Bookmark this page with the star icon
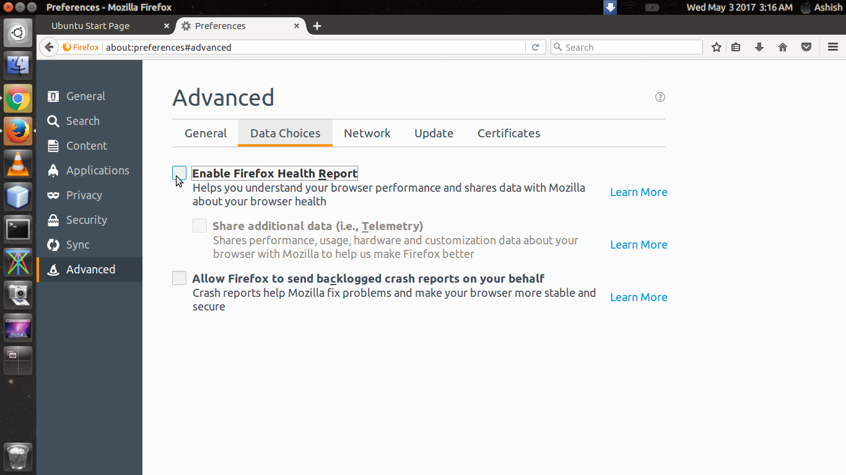This screenshot has width=846, height=475. point(717,47)
